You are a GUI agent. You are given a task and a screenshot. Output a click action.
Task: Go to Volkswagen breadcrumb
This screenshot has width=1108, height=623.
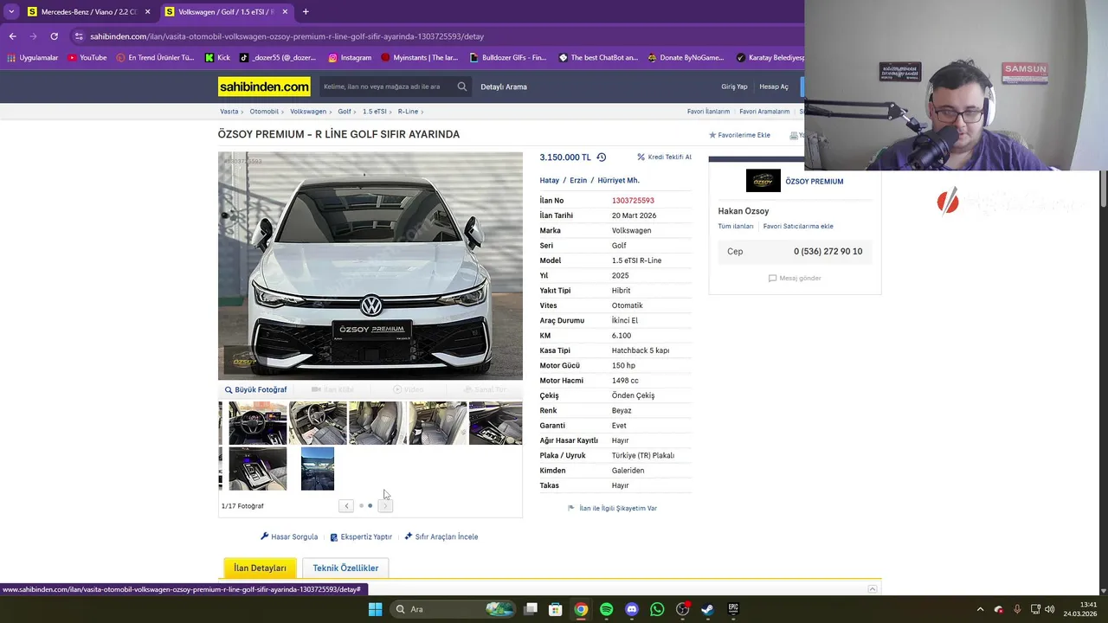[308, 112]
